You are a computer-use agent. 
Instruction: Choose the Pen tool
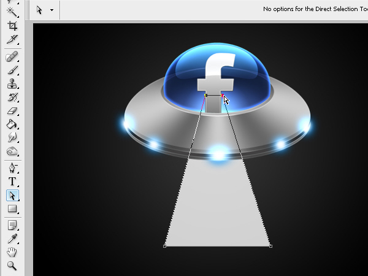(x=12, y=168)
